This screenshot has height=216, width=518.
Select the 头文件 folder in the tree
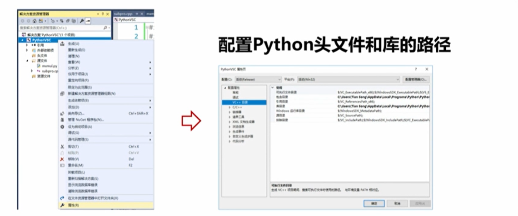(x=39, y=56)
